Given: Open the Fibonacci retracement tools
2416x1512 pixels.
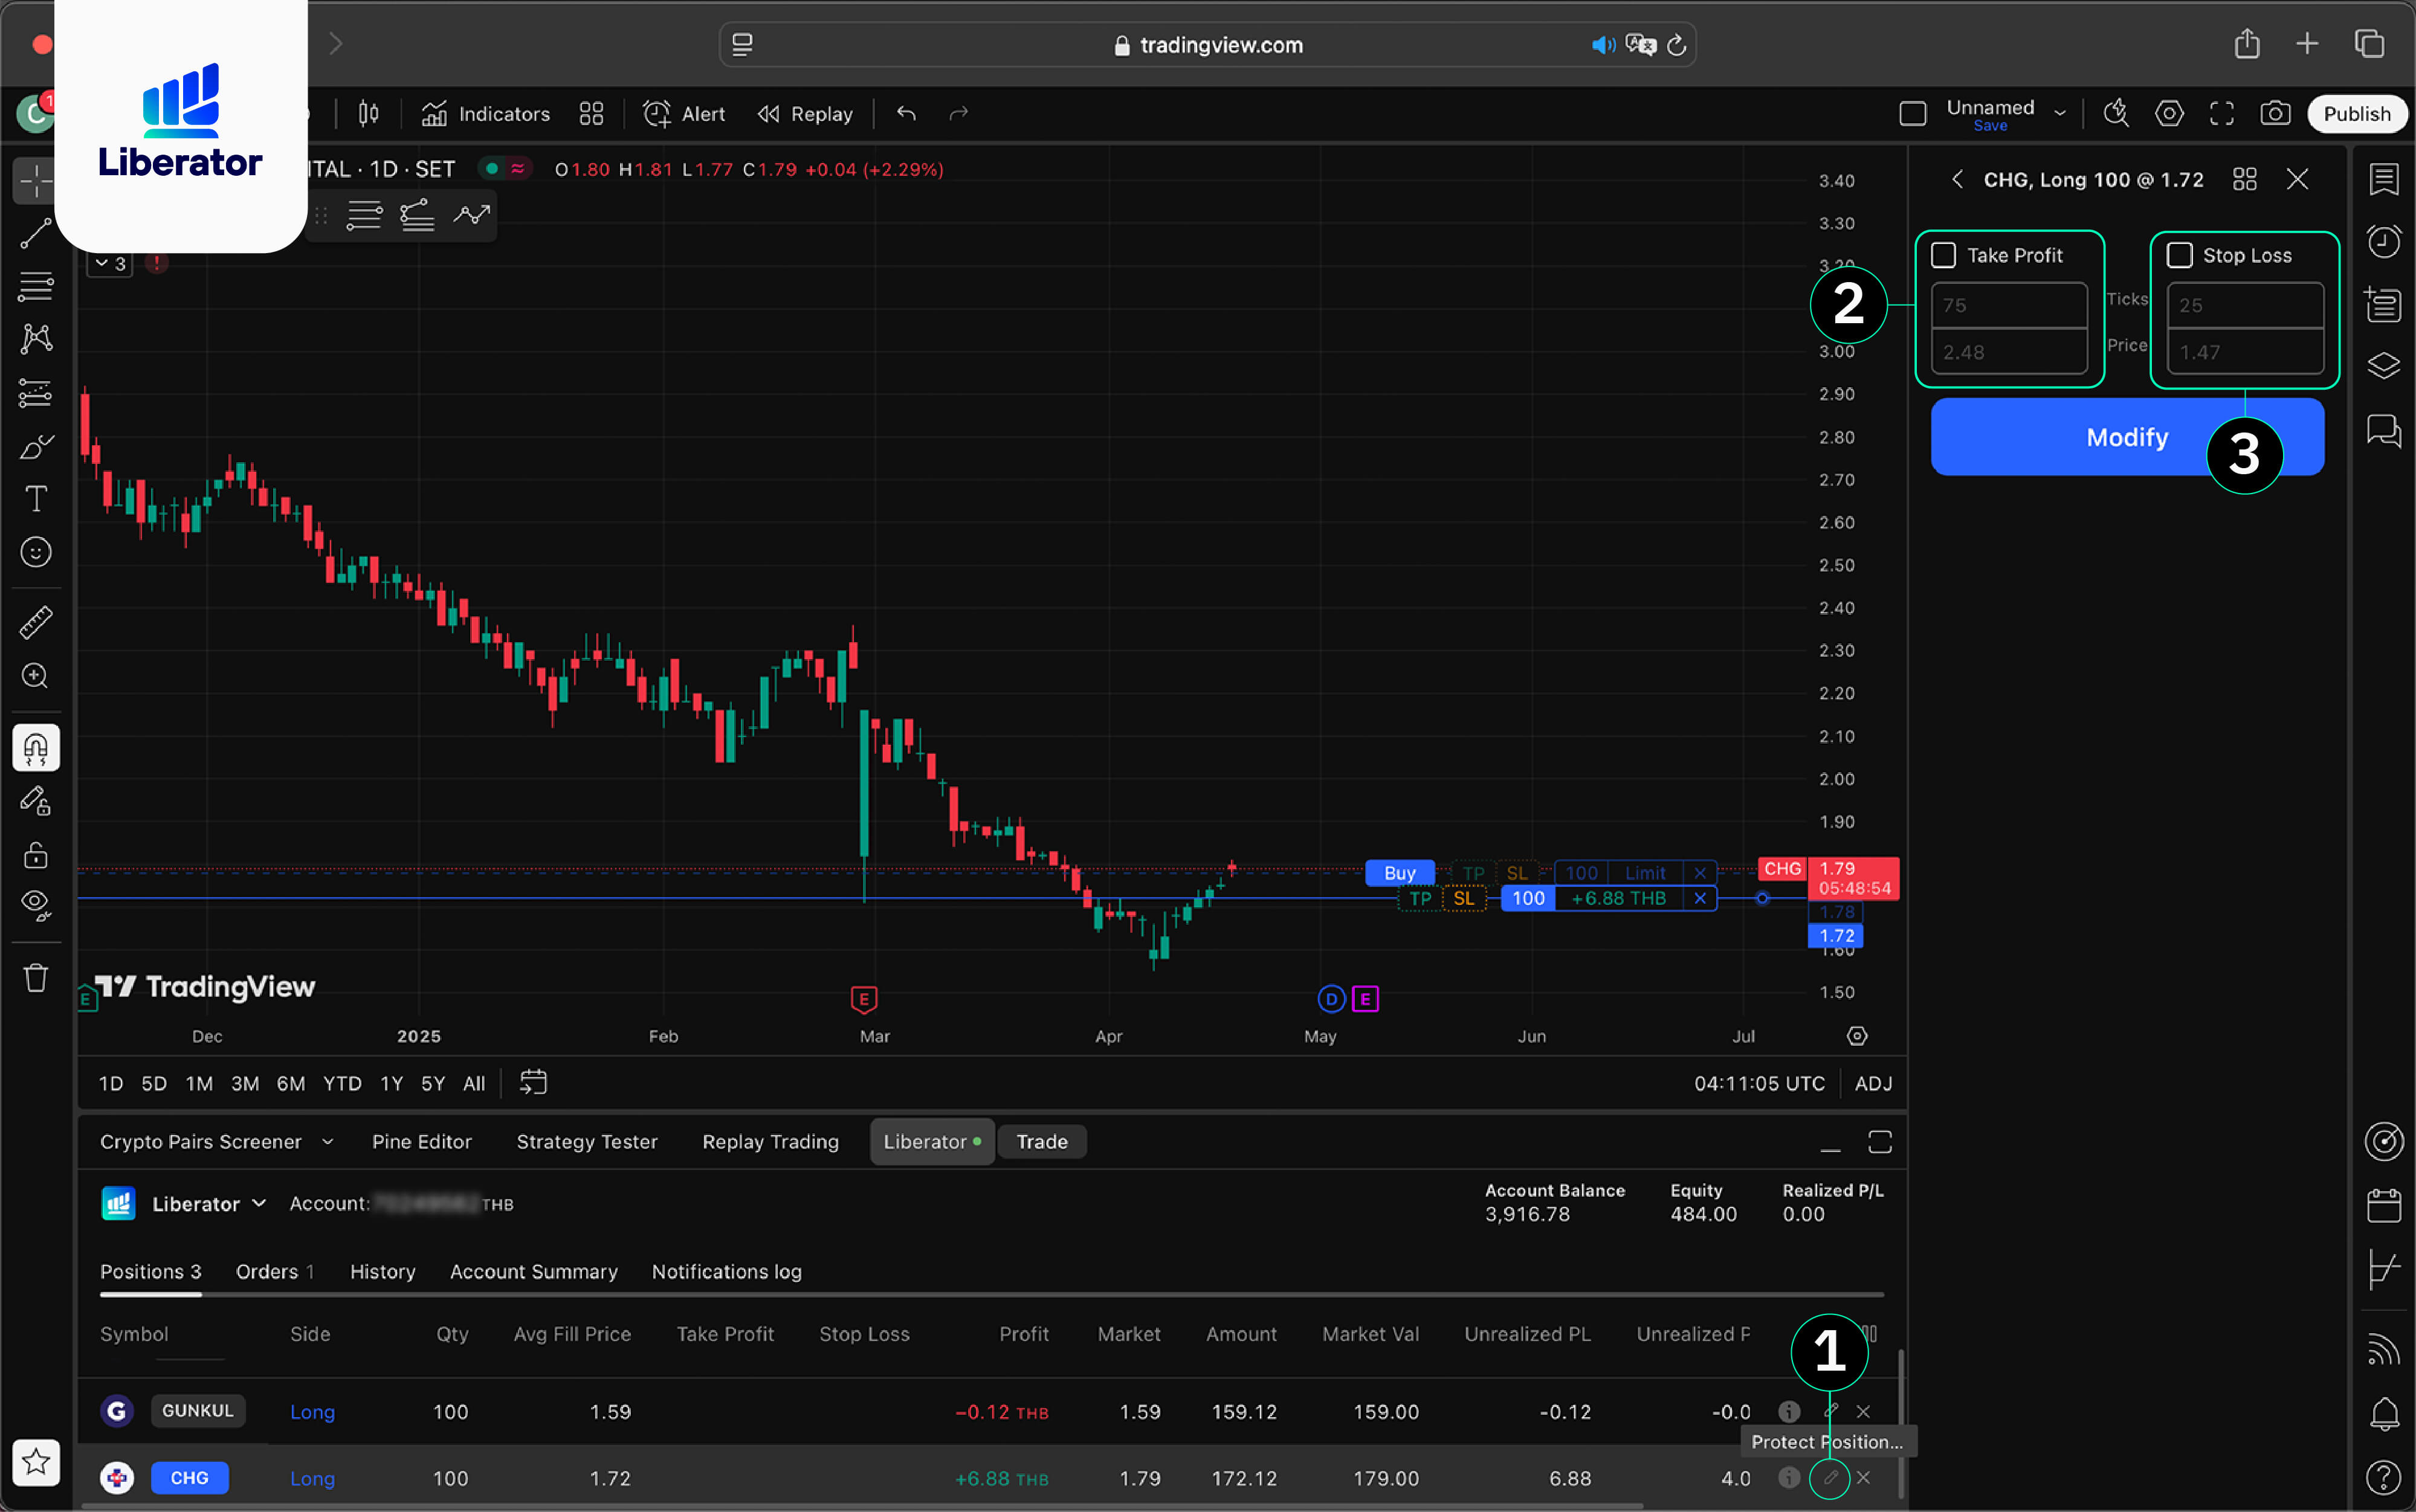Looking at the screenshot, I should coord(36,287).
